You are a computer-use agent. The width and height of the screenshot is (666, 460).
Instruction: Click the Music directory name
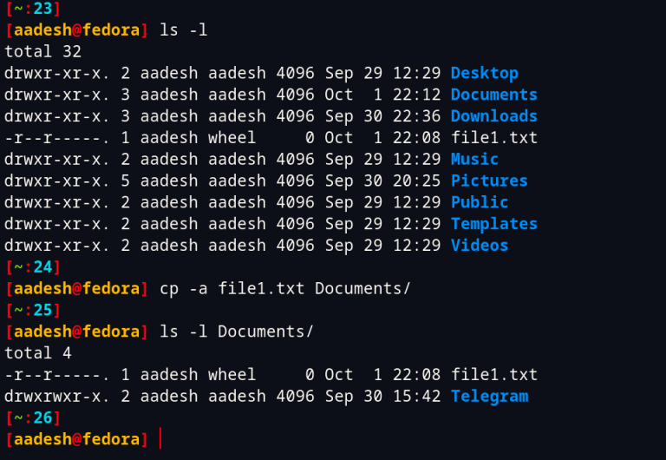[474, 159]
